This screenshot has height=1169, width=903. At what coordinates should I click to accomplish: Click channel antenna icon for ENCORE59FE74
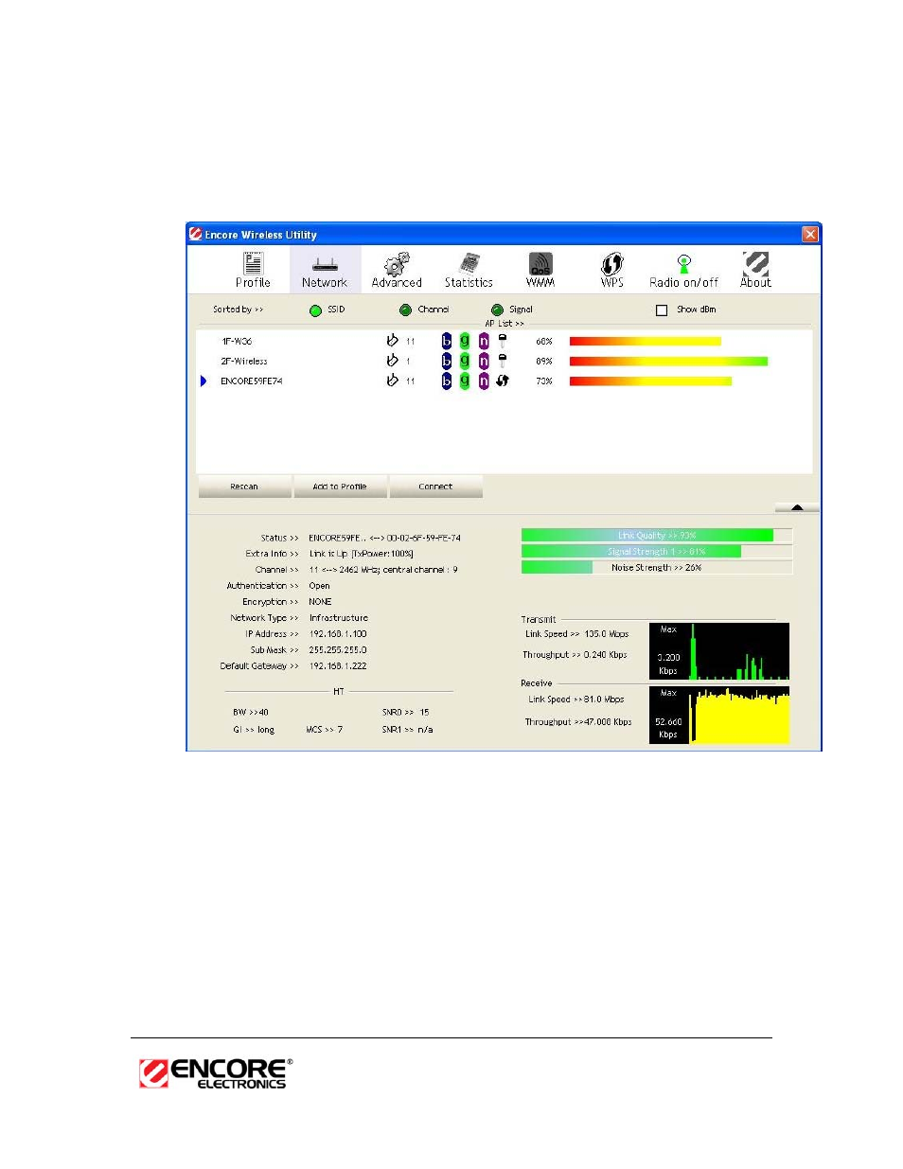click(x=392, y=381)
